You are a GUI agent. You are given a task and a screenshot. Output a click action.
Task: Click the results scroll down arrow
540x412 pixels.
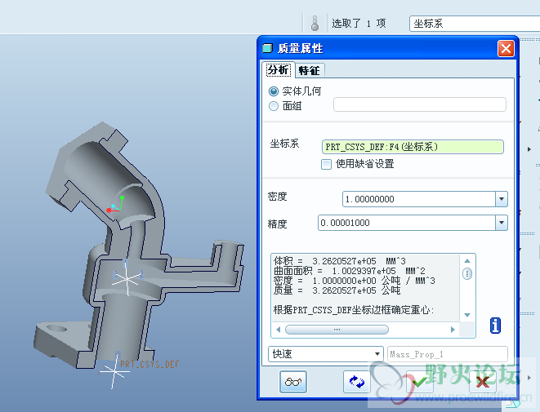point(467,315)
